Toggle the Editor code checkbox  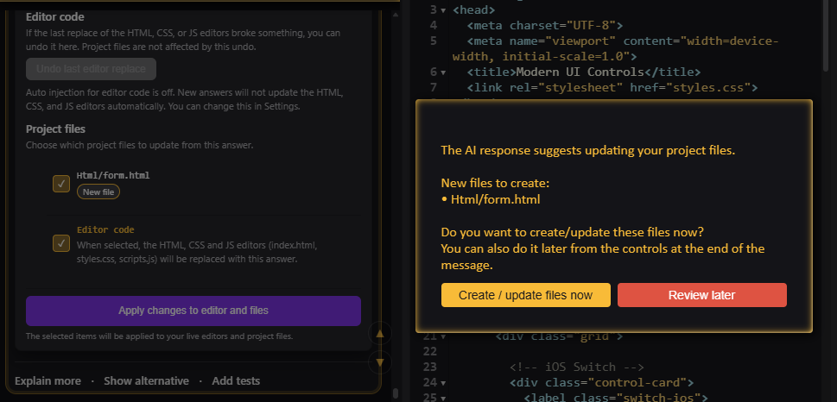(61, 243)
